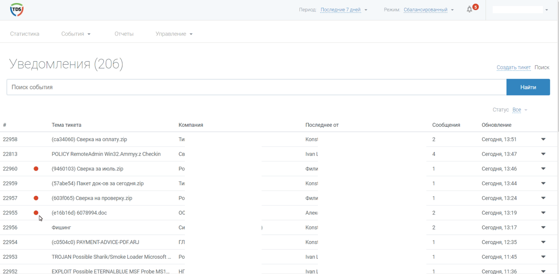Open ticket Сверка на оплату.zip
The image size is (559, 274).
[89, 140]
